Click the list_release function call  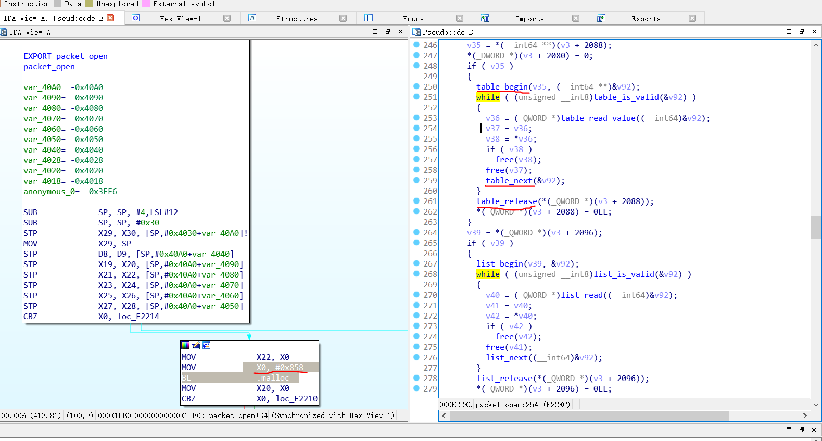(x=504, y=379)
